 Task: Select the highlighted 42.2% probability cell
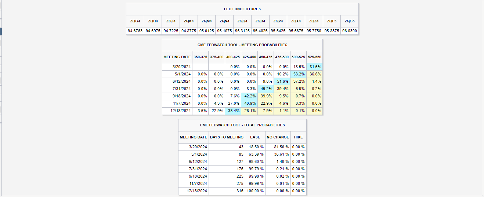(x=249, y=96)
